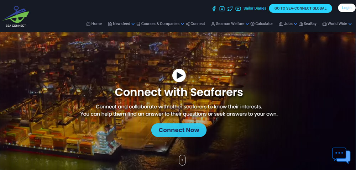Click the Connect Now button
356x170 pixels.
(x=179, y=130)
